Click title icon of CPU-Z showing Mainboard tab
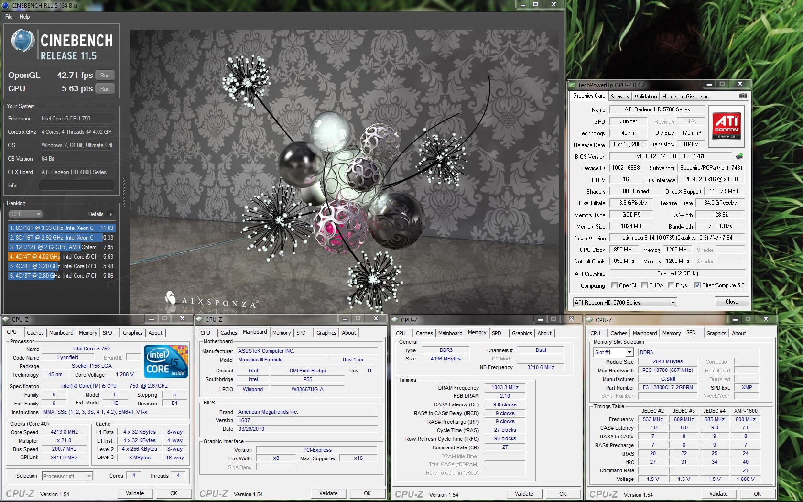 click(199, 319)
